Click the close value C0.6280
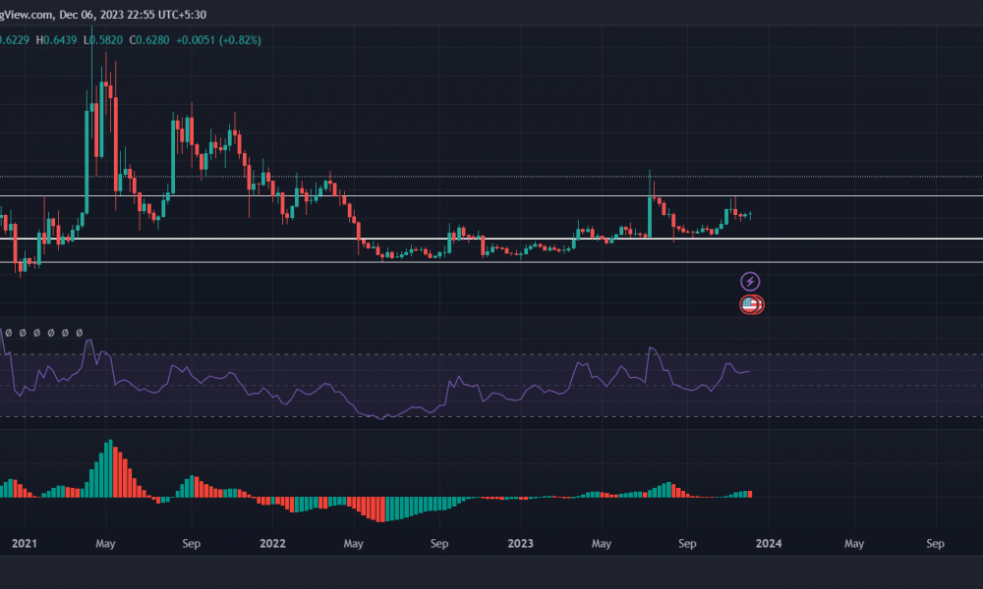 point(149,40)
